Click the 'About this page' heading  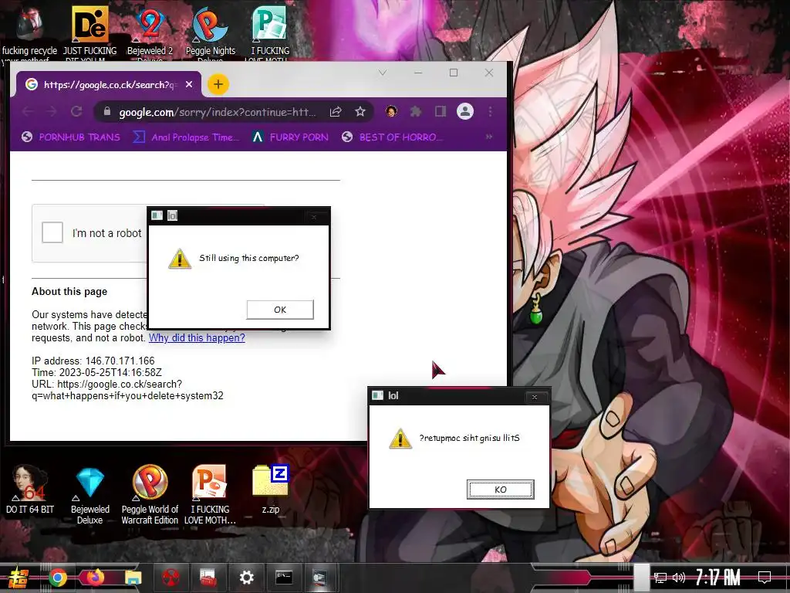[69, 291]
